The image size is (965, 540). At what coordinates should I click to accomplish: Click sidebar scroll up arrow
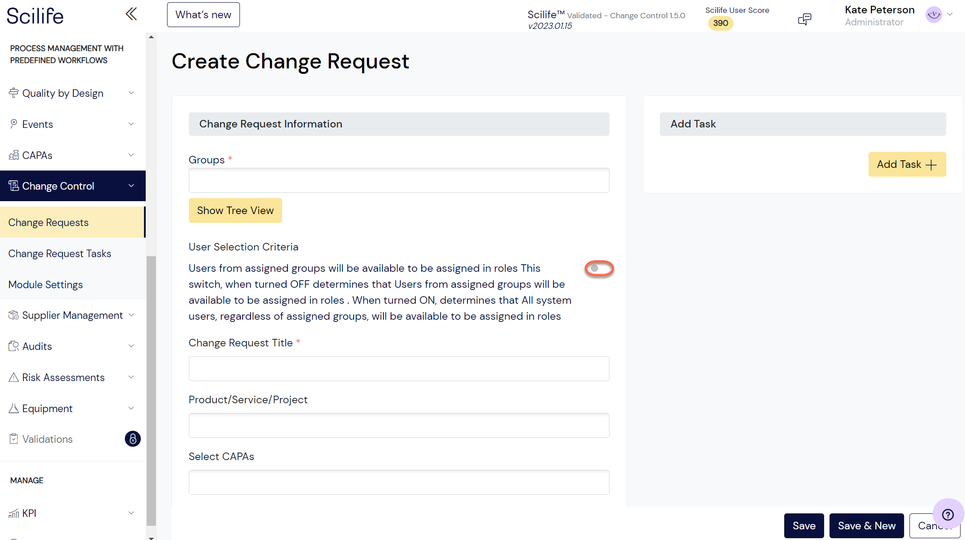(151, 37)
